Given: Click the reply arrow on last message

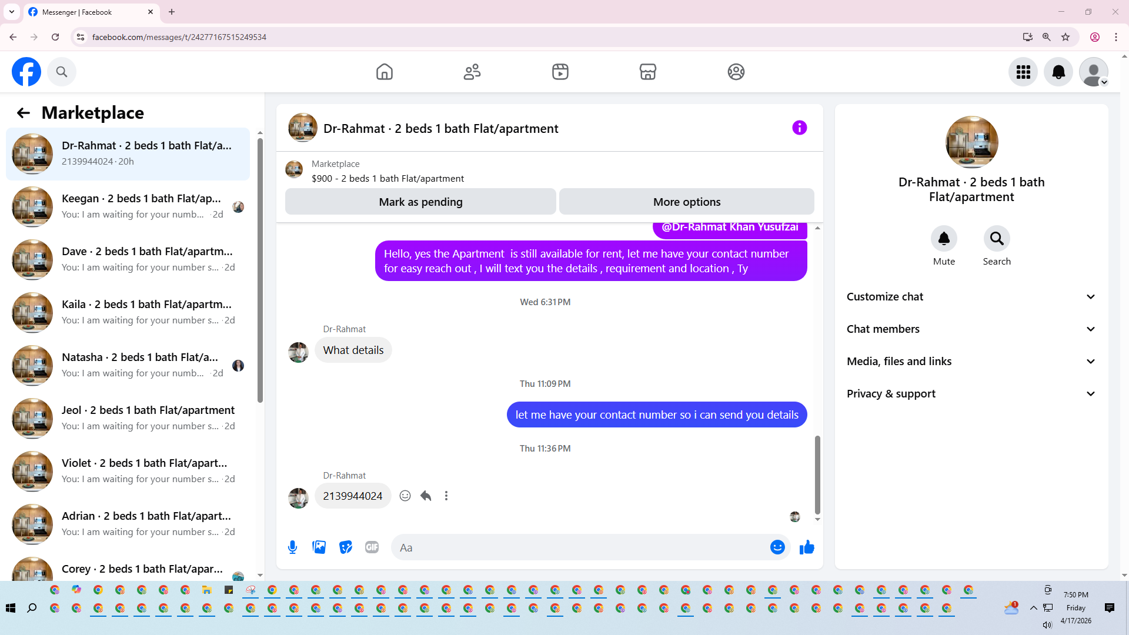Looking at the screenshot, I should tap(426, 496).
